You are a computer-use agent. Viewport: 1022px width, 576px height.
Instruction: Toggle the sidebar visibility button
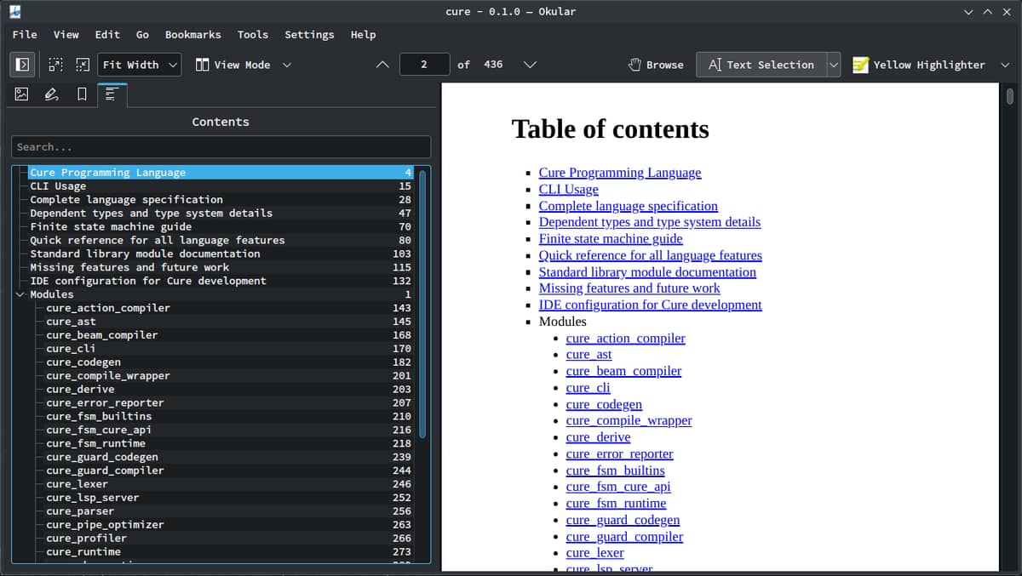pos(23,65)
